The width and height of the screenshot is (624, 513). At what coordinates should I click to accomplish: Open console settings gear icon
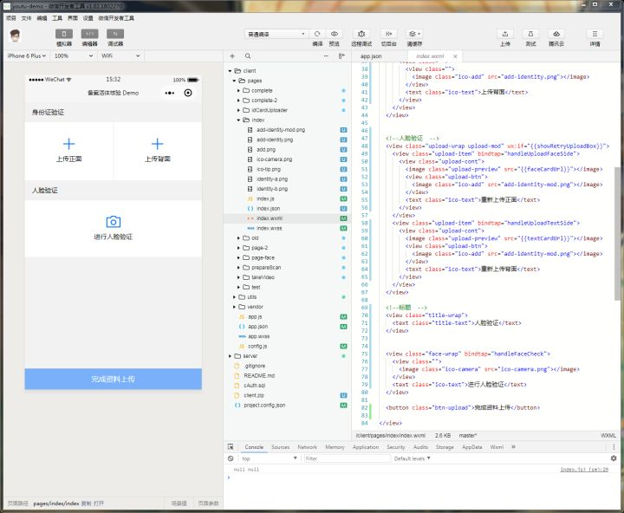[x=614, y=458]
